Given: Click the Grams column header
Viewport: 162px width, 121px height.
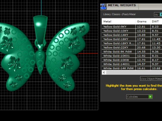Looking at the screenshot, I should coord(143,22).
